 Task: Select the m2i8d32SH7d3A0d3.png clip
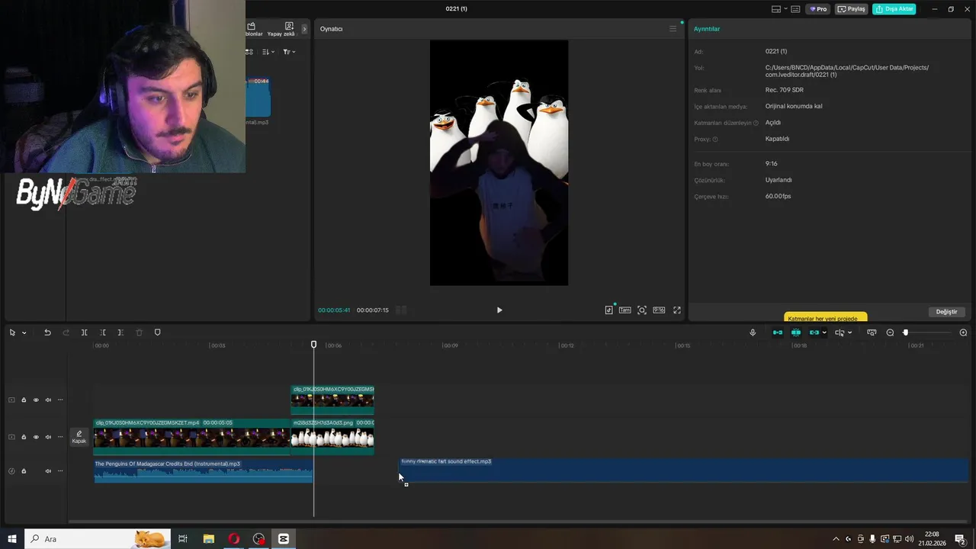[x=332, y=436]
